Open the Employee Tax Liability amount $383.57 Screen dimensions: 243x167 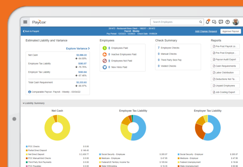tap(82, 64)
